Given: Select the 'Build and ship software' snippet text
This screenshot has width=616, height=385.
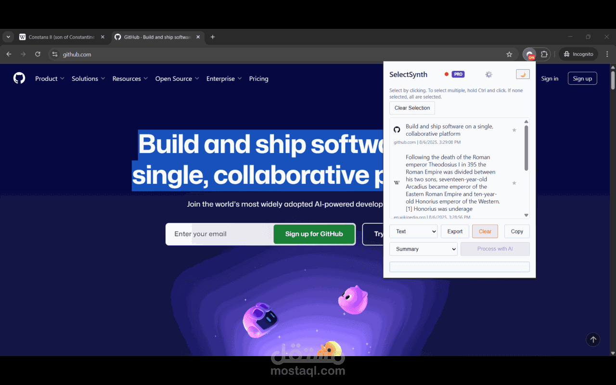Looking at the screenshot, I should 449,130.
